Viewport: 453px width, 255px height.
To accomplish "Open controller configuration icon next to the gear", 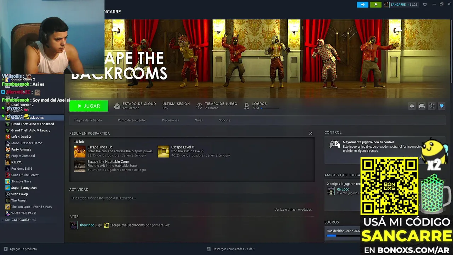I will [422, 106].
